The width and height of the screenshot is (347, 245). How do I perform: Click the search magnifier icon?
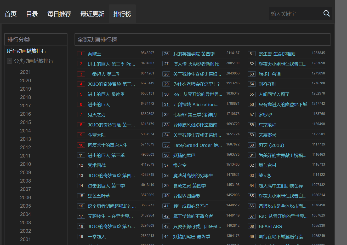tap(327, 13)
